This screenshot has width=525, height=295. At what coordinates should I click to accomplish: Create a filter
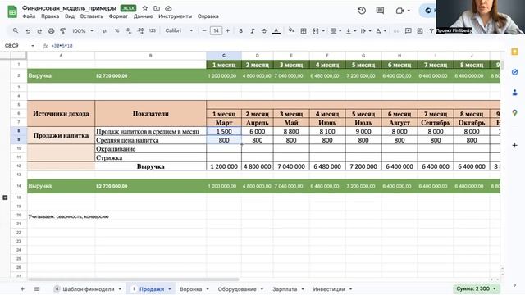point(431,31)
